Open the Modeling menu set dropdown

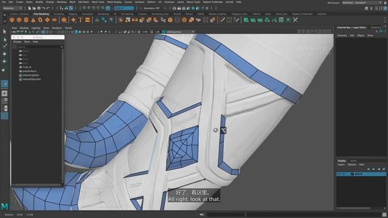coord(12,8)
